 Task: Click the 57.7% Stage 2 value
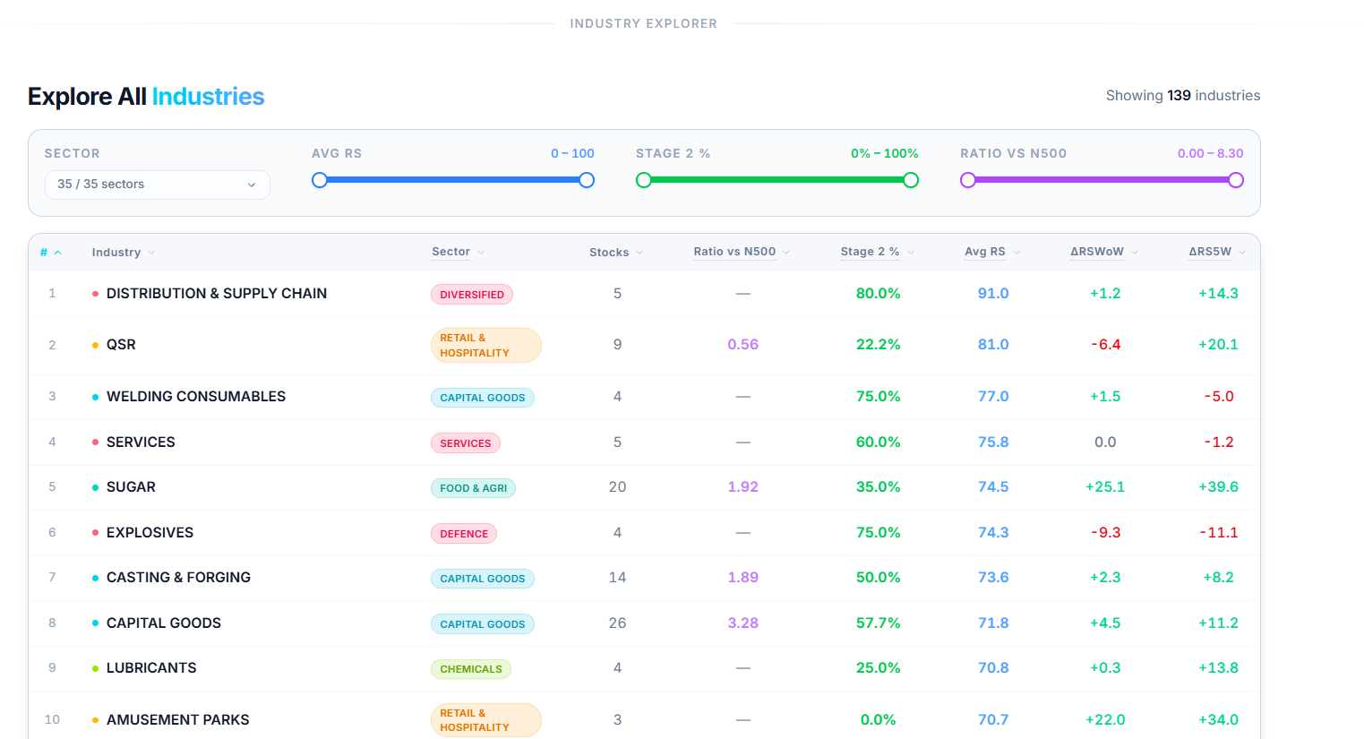coord(878,623)
